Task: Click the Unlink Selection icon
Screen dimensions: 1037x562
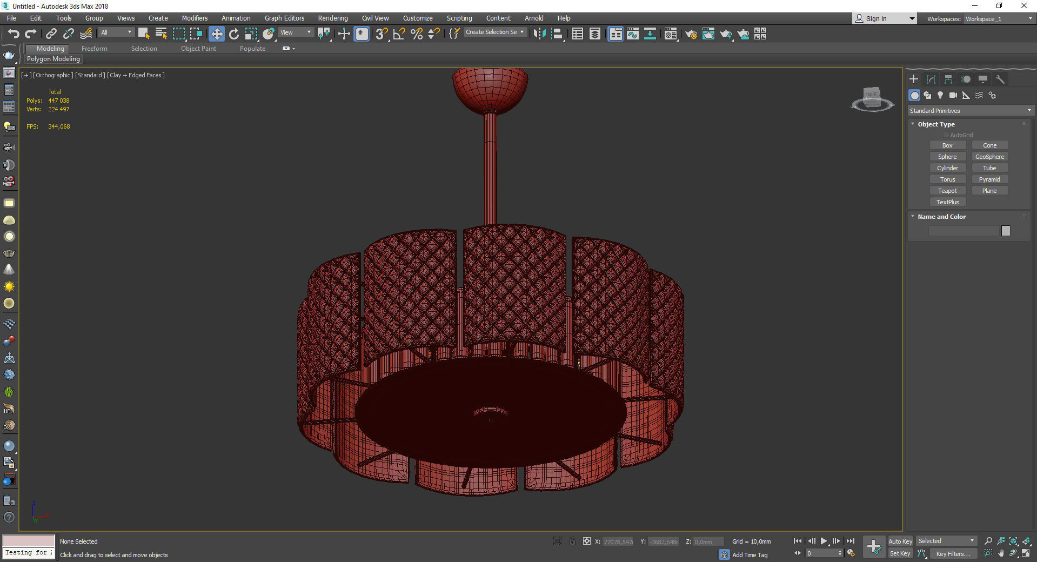Action: click(x=68, y=34)
